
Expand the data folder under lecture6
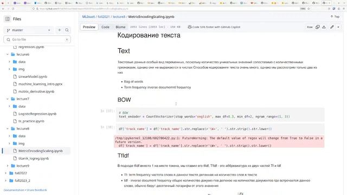(x=9, y=62)
